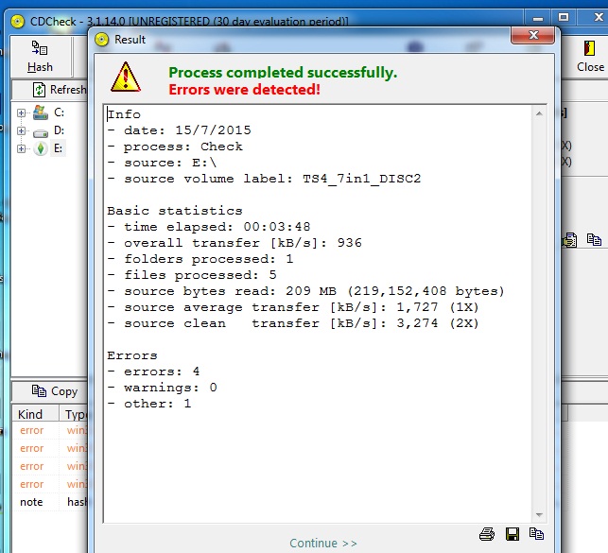Expand the D: drive tree node
The height and width of the screenshot is (553, 608).
(x=21, y=130)
